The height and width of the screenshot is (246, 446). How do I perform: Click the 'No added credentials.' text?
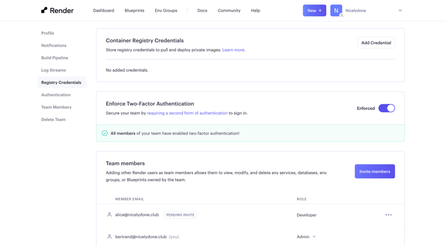tap(127, 70)
